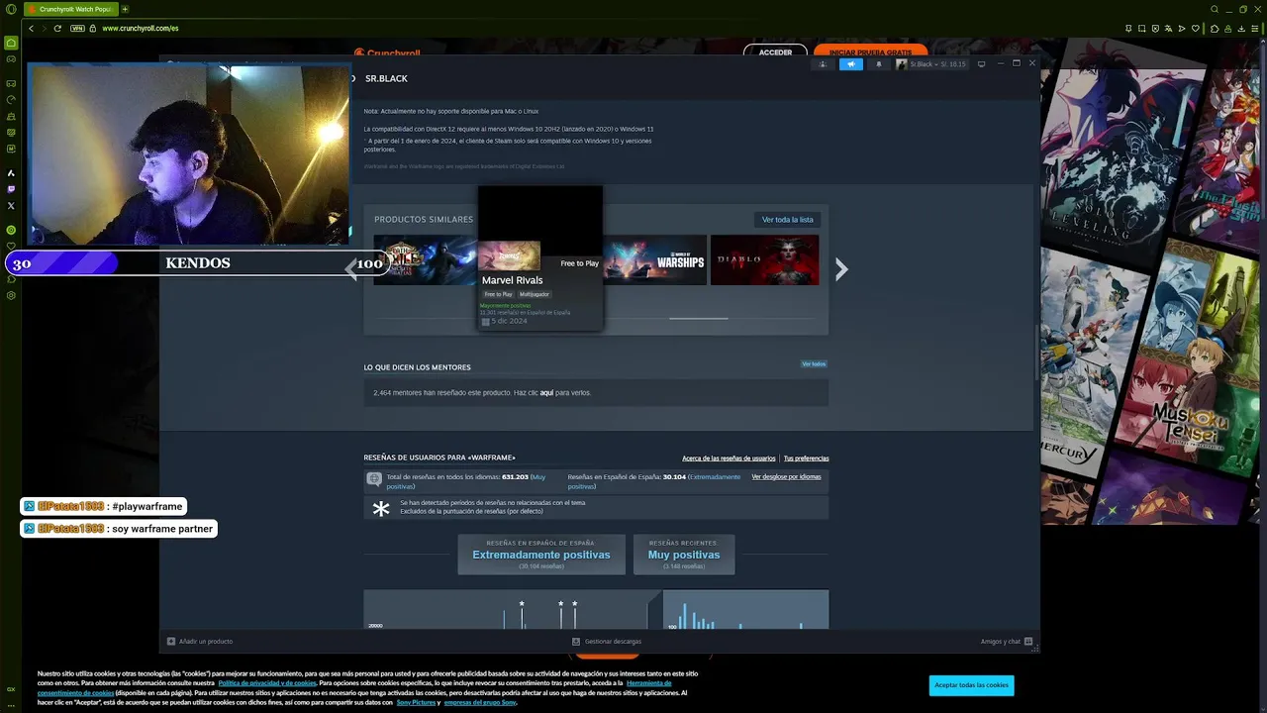Screen dimensions: 1267x713
Task: Click the translate page icon
Action: pyautogui.click(x=1168, y=29)
